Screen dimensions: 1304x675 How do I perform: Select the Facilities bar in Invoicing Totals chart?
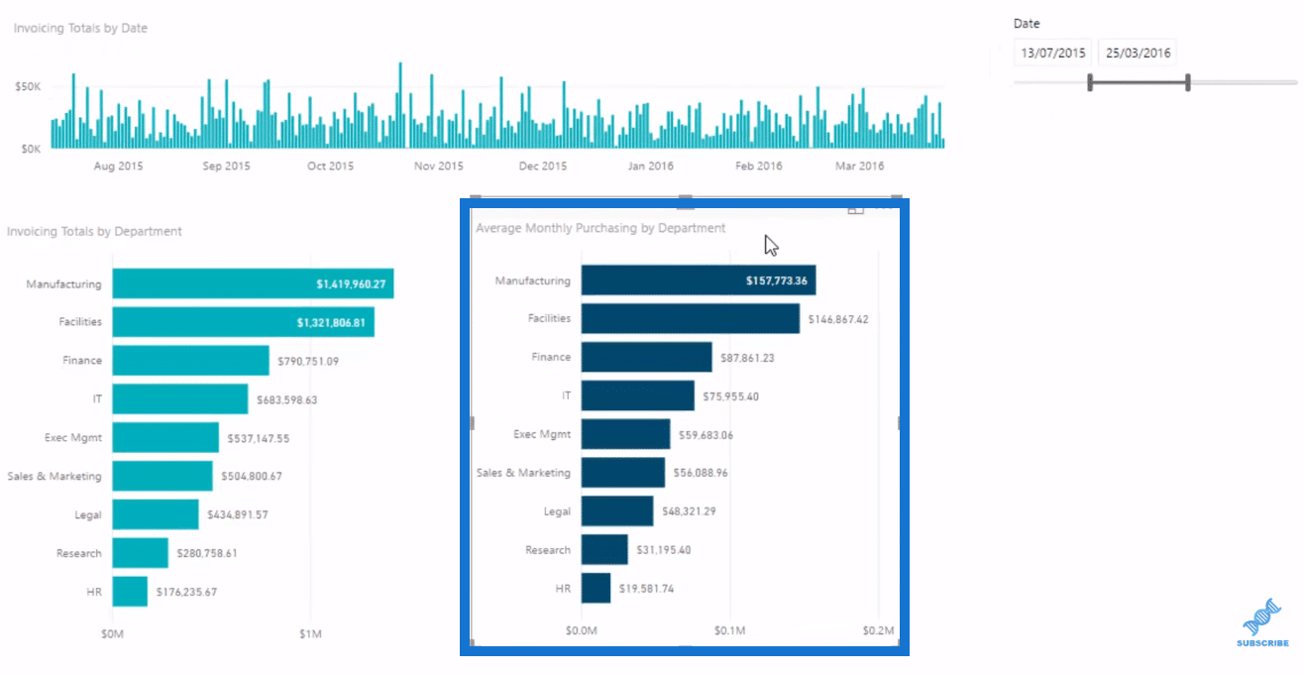click(x=243, y=322)
